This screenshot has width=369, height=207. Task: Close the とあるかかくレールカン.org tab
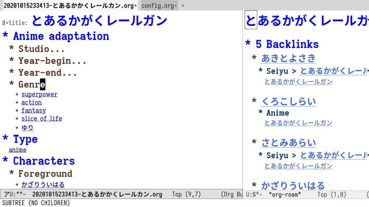coord(135,6)
